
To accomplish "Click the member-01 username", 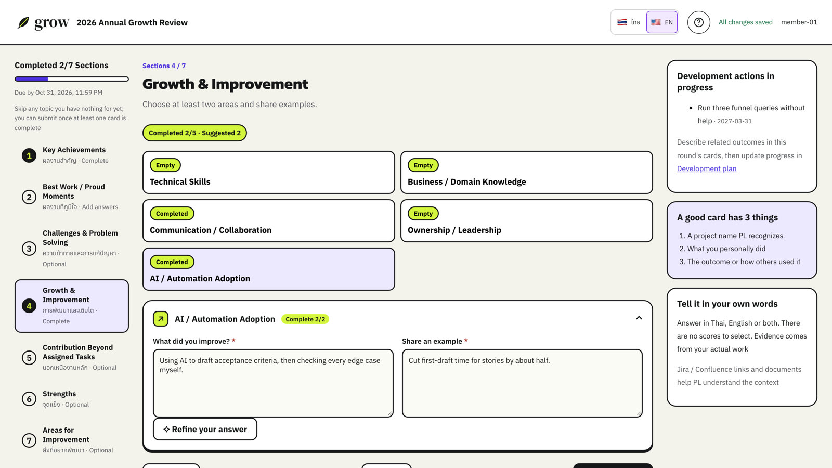I will pos(799,22).
